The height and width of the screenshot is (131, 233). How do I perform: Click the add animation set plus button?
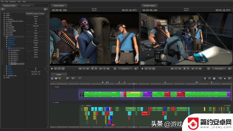tap(3, 9)
